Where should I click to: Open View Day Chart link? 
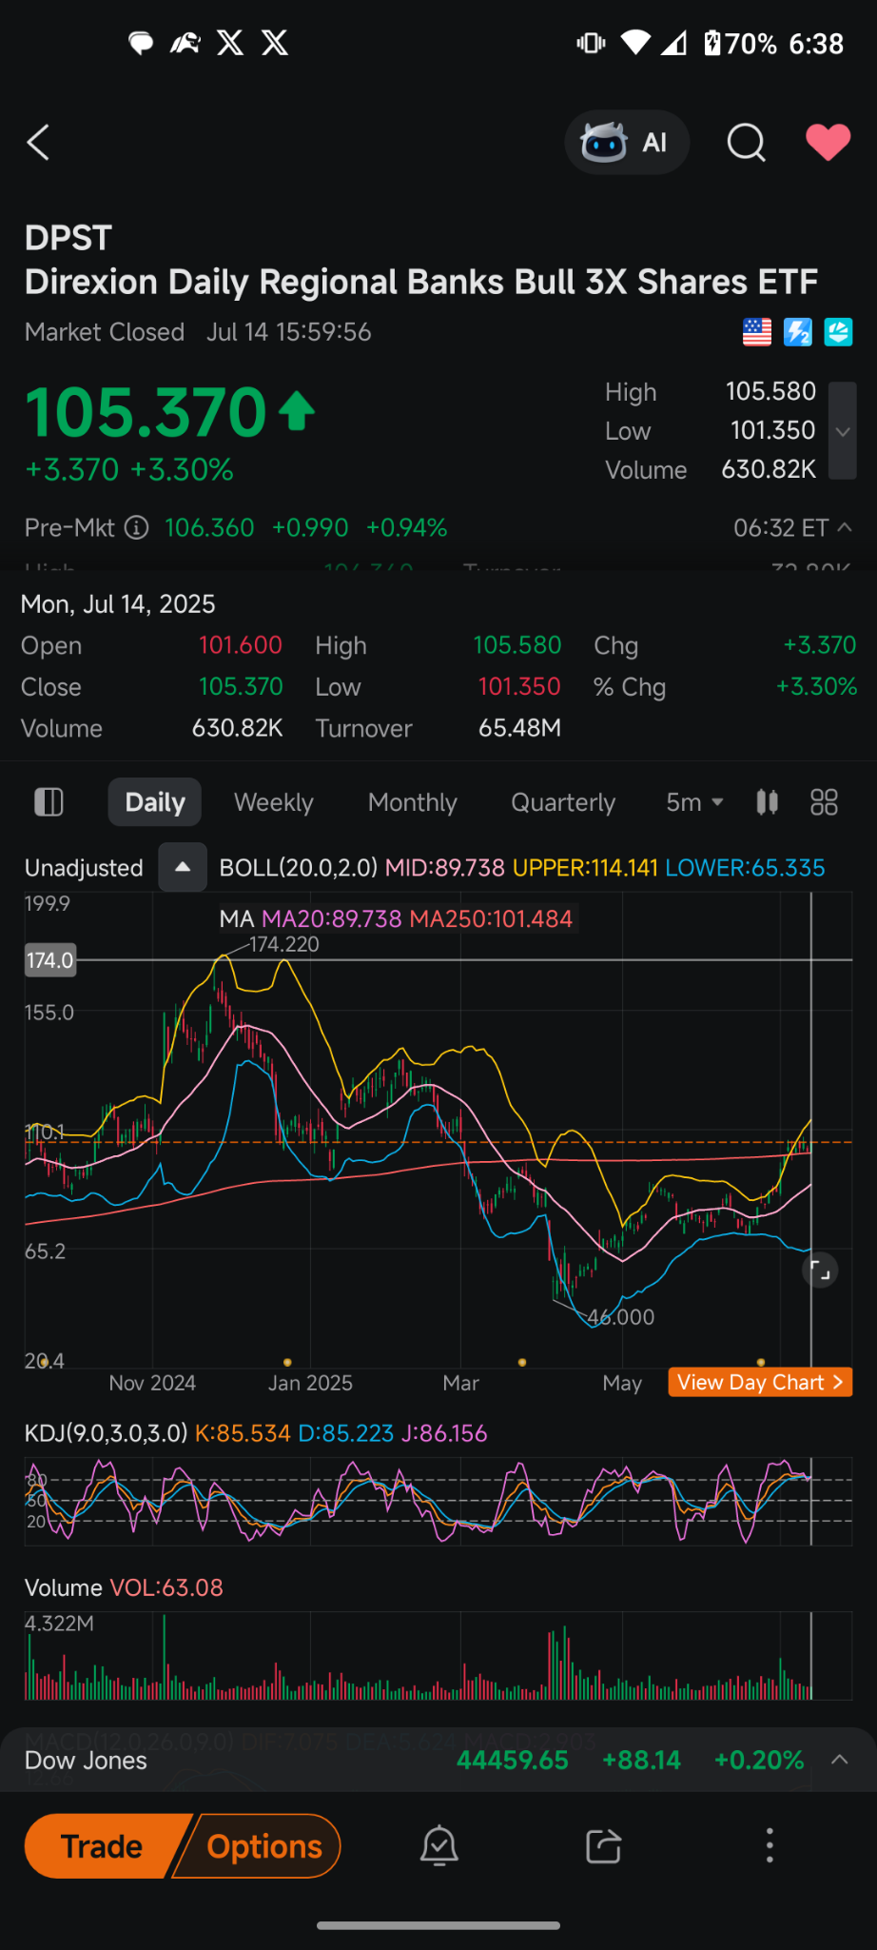tap(760, 1382)
